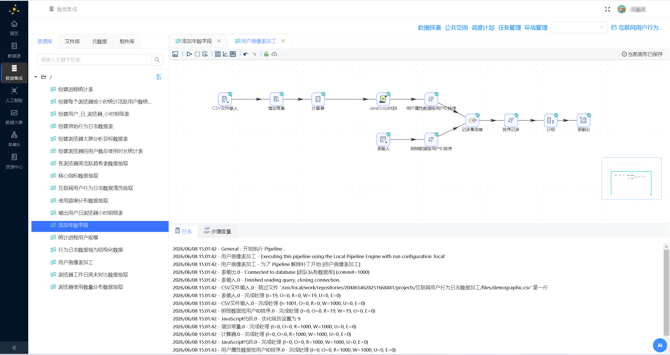Click the canvas minimap thumbnail
This screenshot has height=355, width=670.
point(632,179)
